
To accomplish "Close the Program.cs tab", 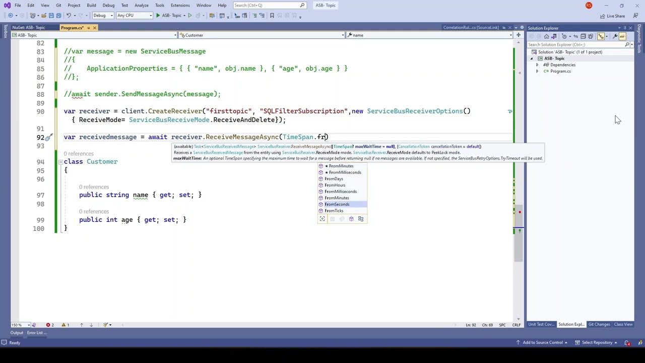I will pyautogui.click(x=94, y=28).
